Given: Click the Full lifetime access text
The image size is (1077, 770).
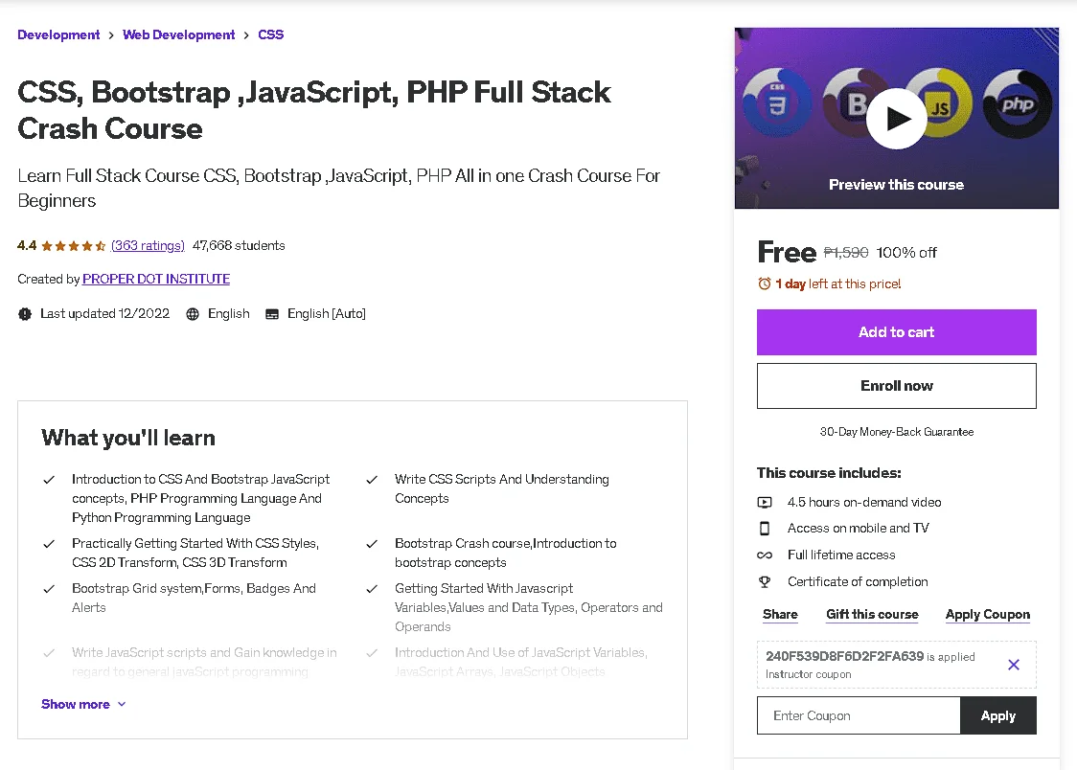Looking at the screenshot, I should 841,555.
